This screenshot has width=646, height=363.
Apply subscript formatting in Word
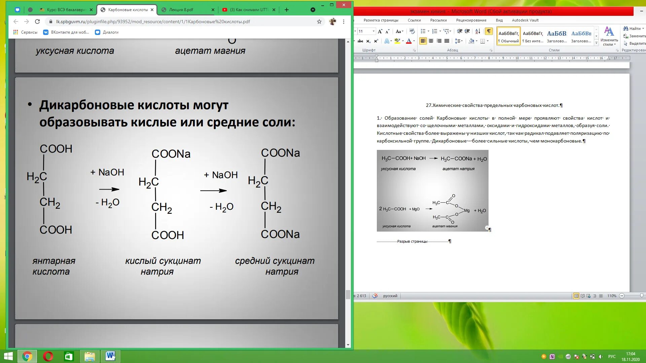(368, 41)
